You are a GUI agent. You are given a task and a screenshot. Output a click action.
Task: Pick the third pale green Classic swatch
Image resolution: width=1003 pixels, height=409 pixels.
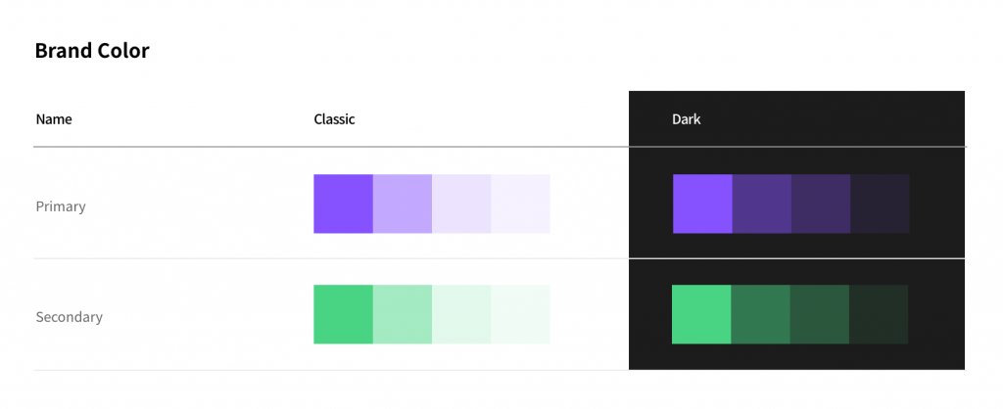tap(461, 314)
